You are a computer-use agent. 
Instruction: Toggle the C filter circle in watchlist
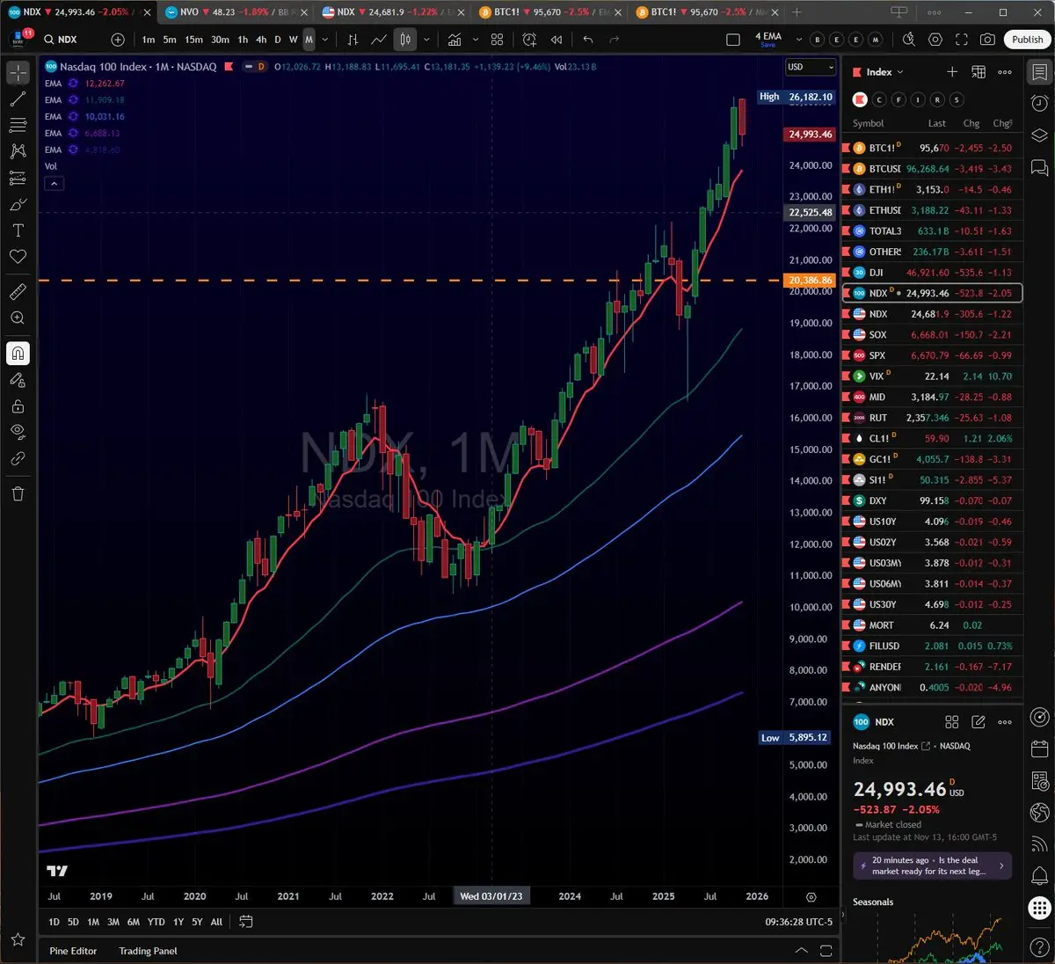click(x=879, y=99)
